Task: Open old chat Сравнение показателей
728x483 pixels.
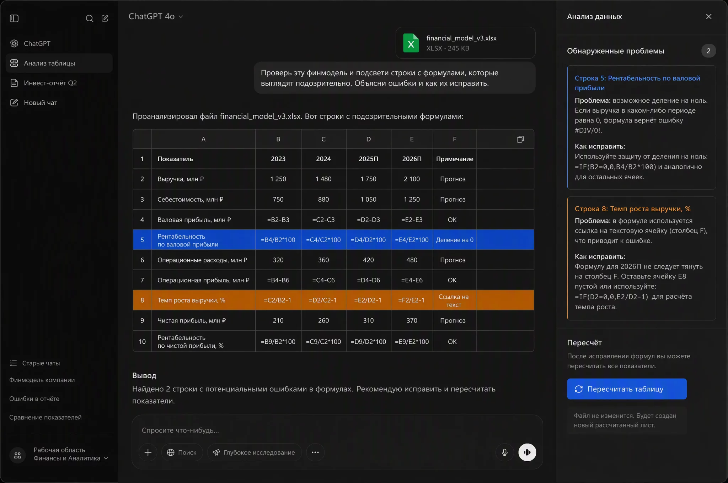Action: [45, 417]
